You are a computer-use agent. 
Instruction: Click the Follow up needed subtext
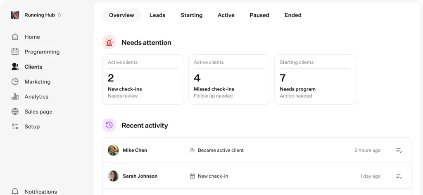[213, 96]
